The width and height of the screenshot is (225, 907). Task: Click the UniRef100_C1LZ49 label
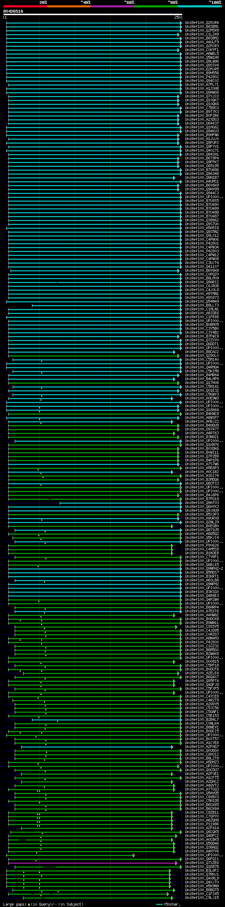pyautogui.click(x=202, y=34)
